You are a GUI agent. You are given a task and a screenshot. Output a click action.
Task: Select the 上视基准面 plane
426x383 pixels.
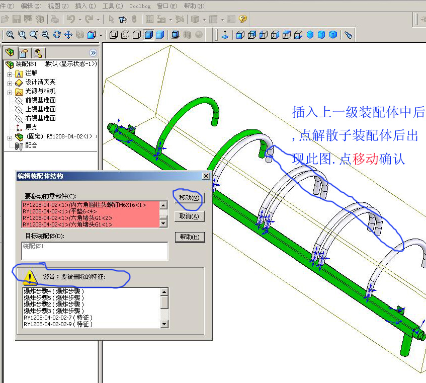pos(40,109)
